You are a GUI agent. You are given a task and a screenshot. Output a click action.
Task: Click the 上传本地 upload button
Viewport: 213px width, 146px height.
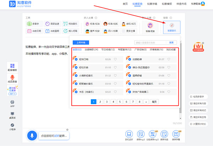pyautogui.click(x=81, y=43)
